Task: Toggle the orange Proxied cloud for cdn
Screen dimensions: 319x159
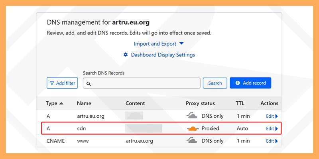Action: click(193, 128)
